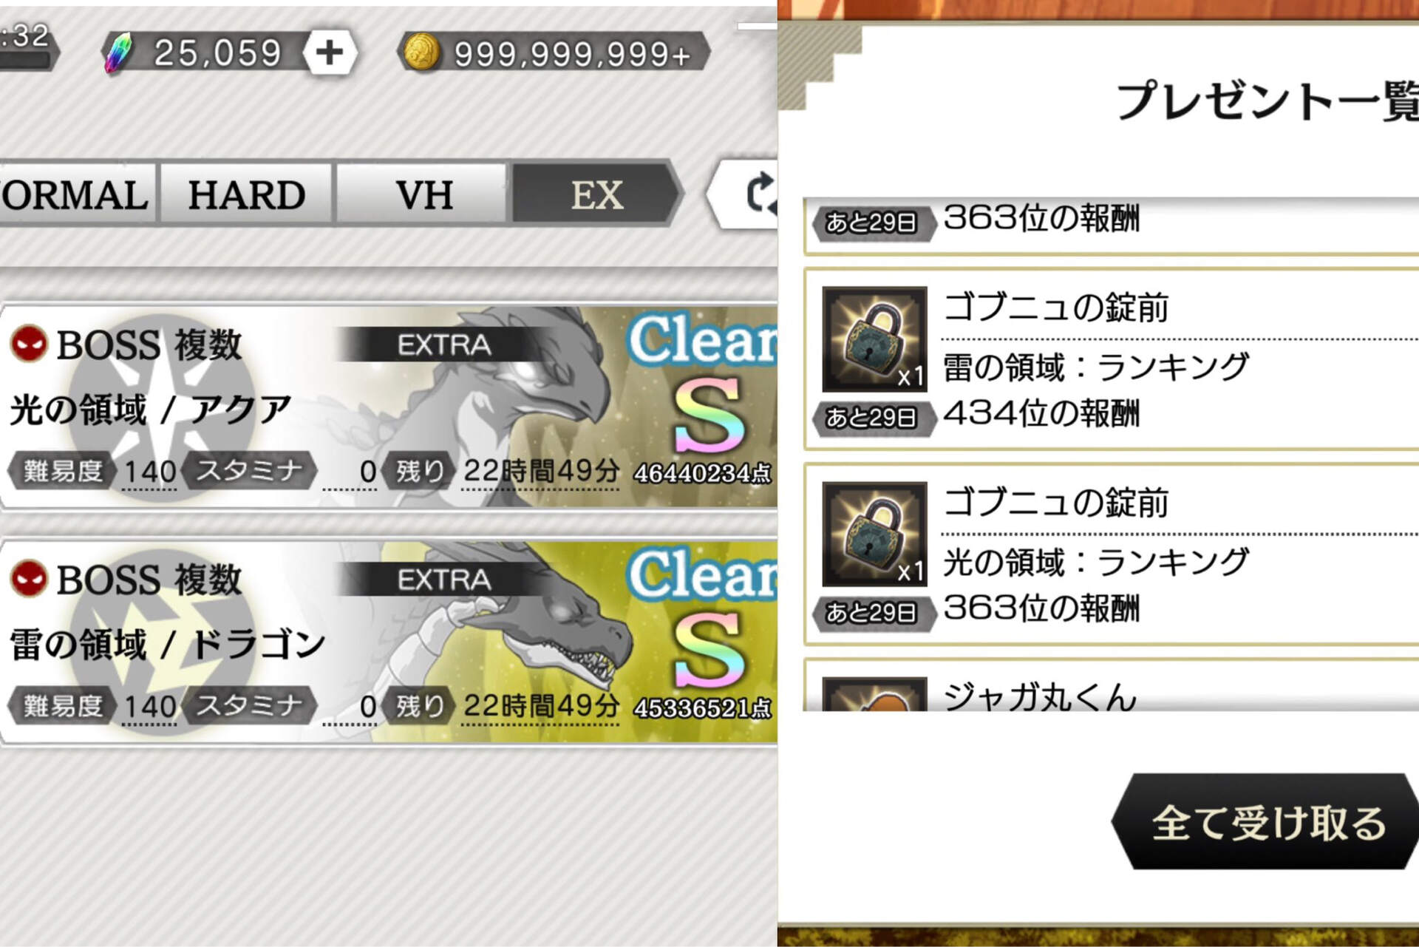Tap the gold coin currency icon
The width and height of the screenshot is (1419, 947).
coord(422,53)
